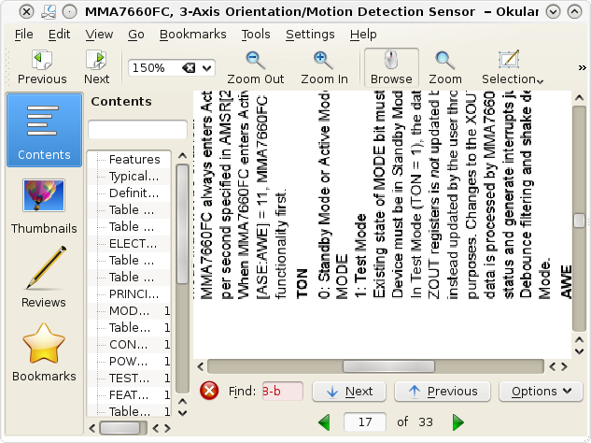Select the POW... contents entry
Image resolution: width=591 pixels, height=443 pixels.
click(x=128, y=361)
